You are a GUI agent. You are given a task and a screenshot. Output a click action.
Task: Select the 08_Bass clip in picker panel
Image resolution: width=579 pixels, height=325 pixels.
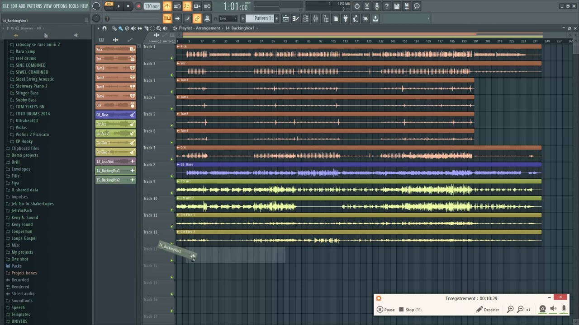(x=115, y=115)
